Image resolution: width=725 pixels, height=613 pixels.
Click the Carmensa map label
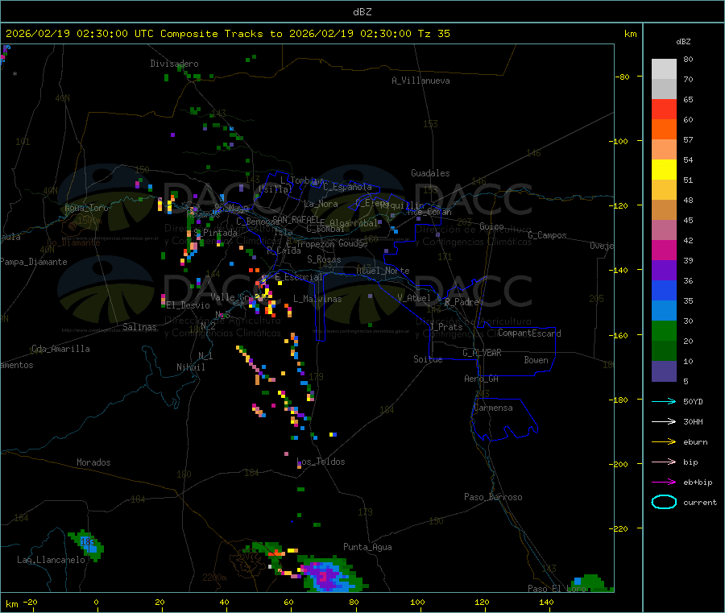point(493,408)
